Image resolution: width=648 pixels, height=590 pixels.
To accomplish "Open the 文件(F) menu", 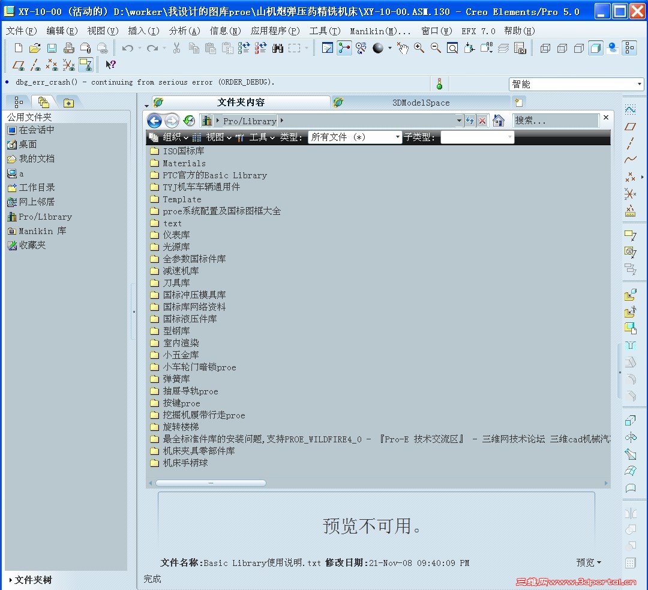I will 21,31.
